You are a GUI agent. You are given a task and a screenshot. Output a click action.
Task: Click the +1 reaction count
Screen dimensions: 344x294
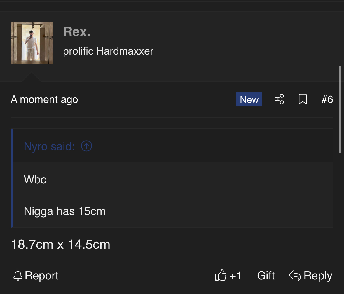click(x=235, y=276)
